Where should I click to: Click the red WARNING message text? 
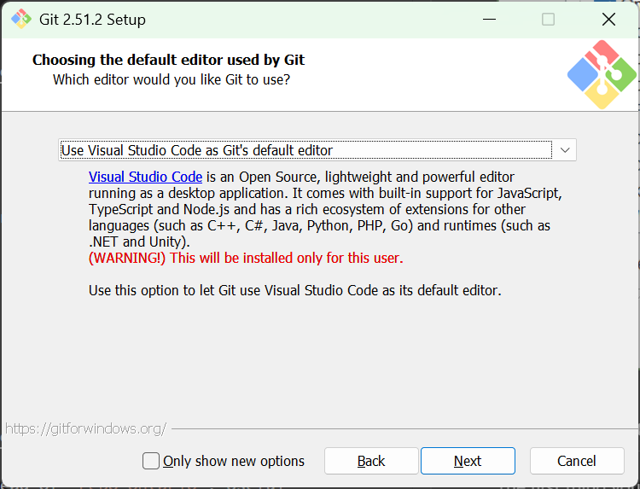pos(246,258)
